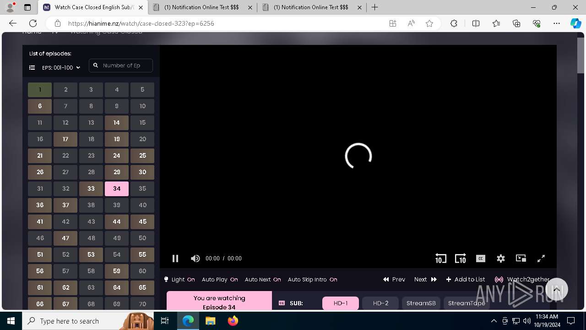Select Watch Case Closed tab
The height and width of the screenshot is (330, 586).
point(93,7)
